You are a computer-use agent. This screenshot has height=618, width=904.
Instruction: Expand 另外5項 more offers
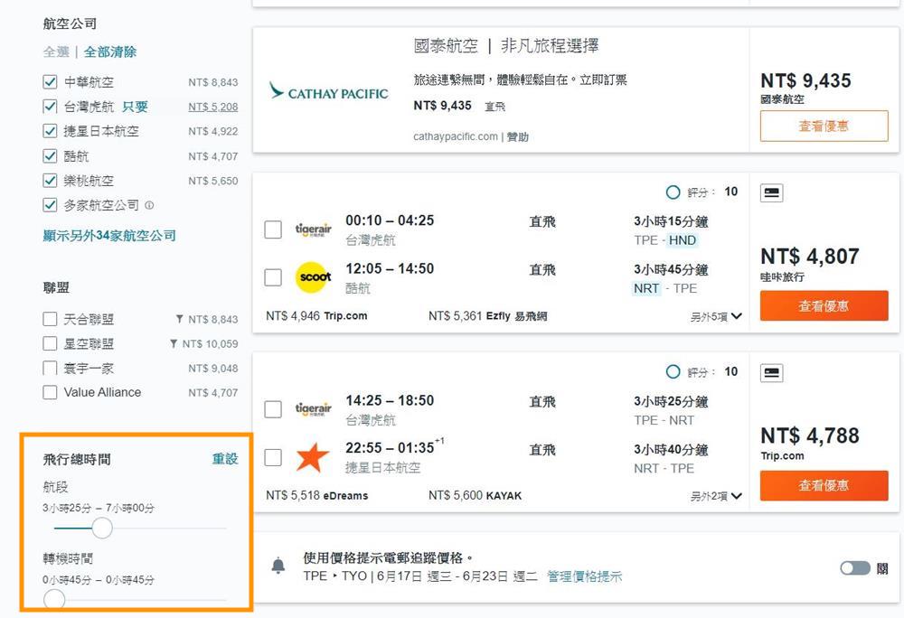(716, 317)
